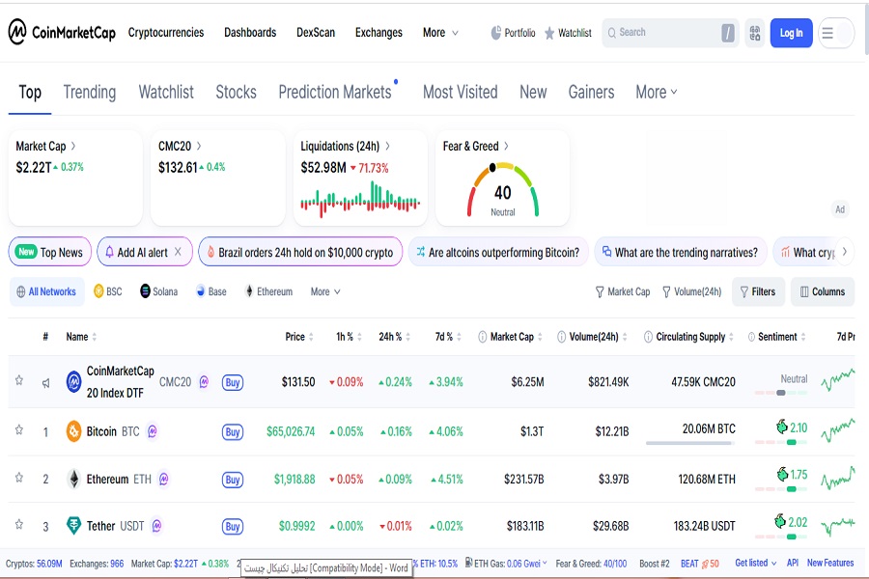Click Circulating Supply info icon

tap(648, 337)
